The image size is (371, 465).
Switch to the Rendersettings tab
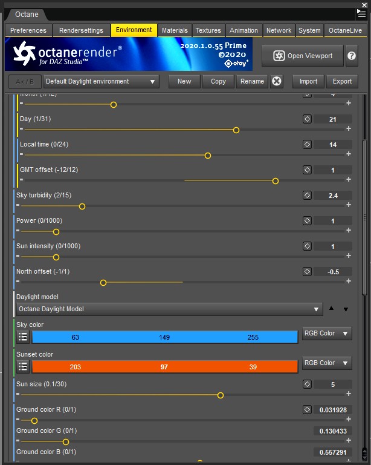point(81,30)
